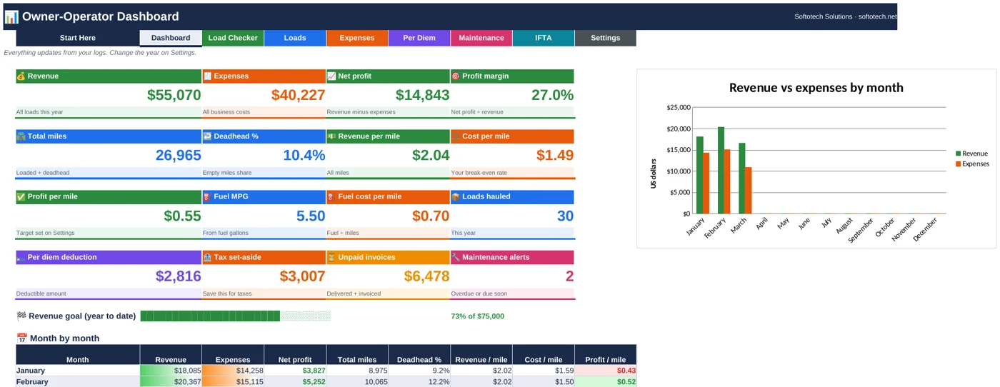Select the 5.50 fuel MPG value
Image resolution: width=1000 pixels, height=387 pixels.
pos(311,216)
